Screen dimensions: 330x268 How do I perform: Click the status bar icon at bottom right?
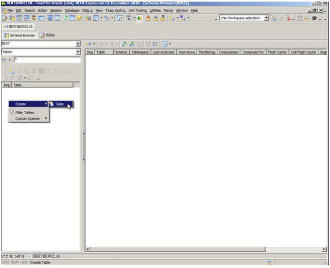[269, 262]
